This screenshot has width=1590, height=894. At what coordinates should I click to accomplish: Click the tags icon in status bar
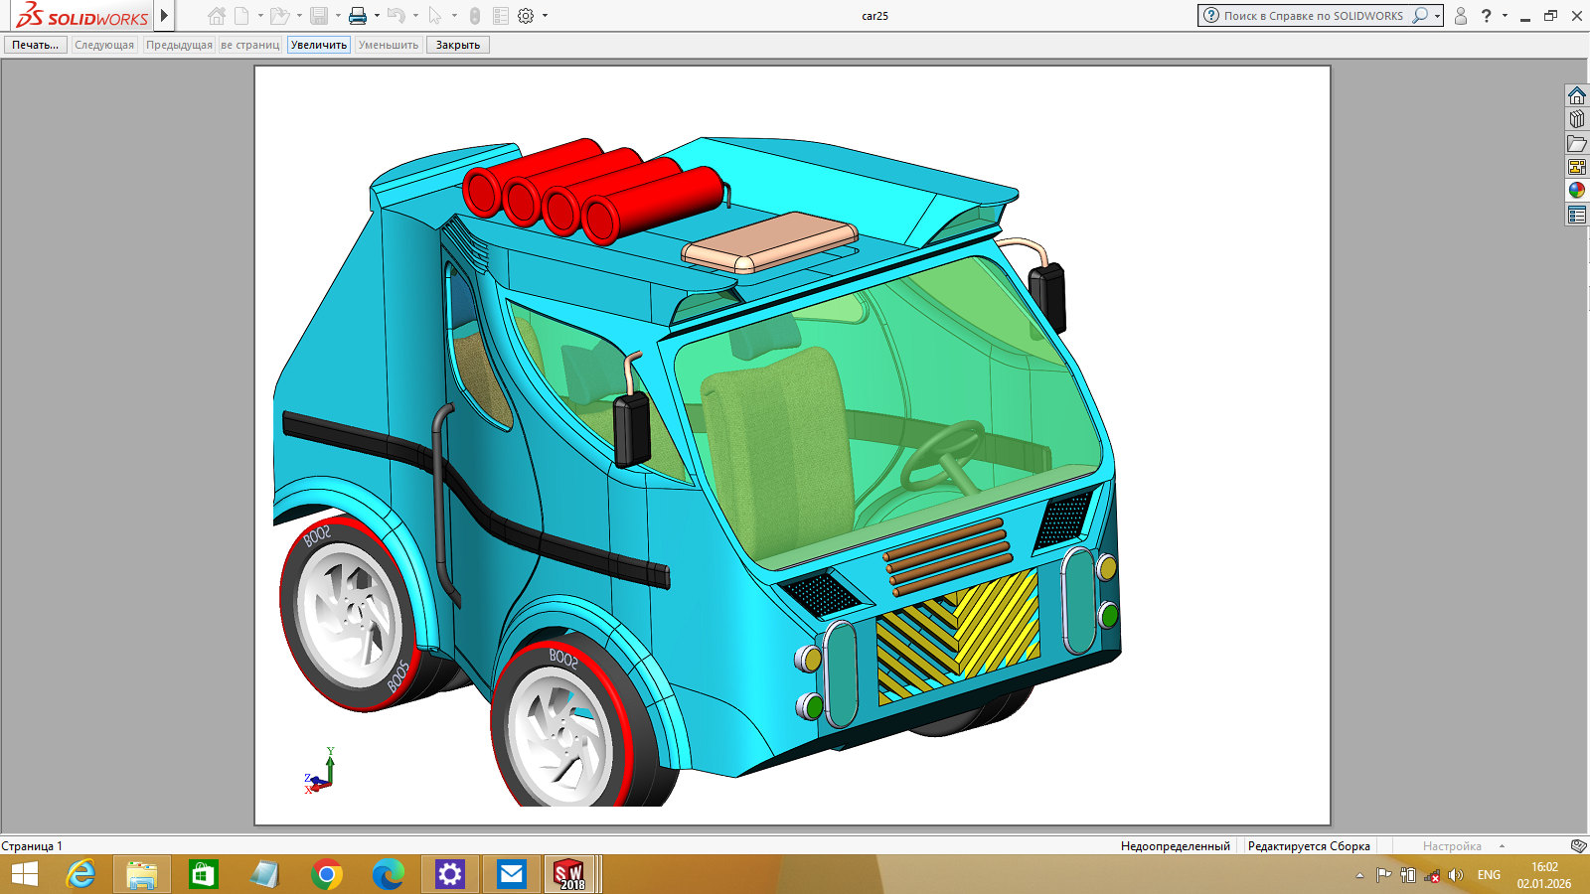pos(1578,846)
